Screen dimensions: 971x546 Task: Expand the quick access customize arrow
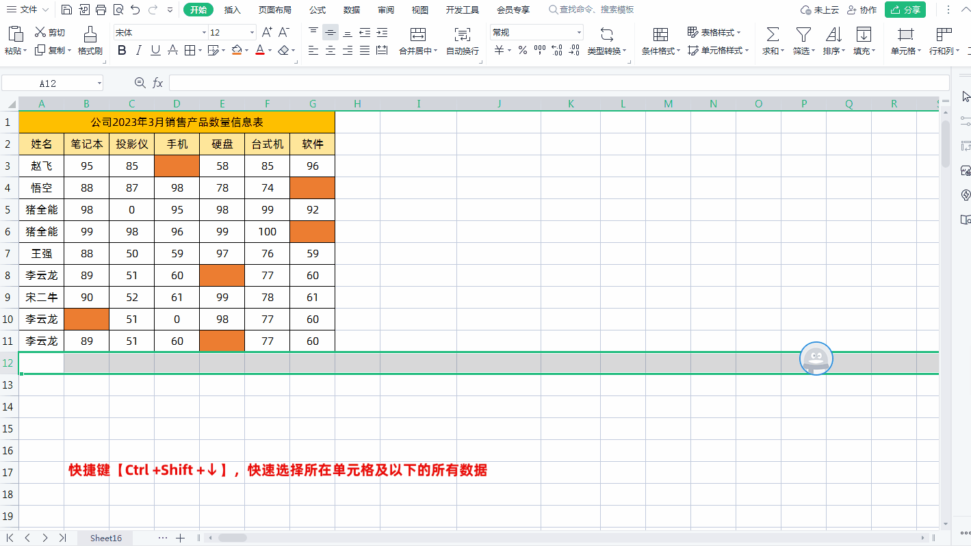pyautogui.click(x=170, y=10)
